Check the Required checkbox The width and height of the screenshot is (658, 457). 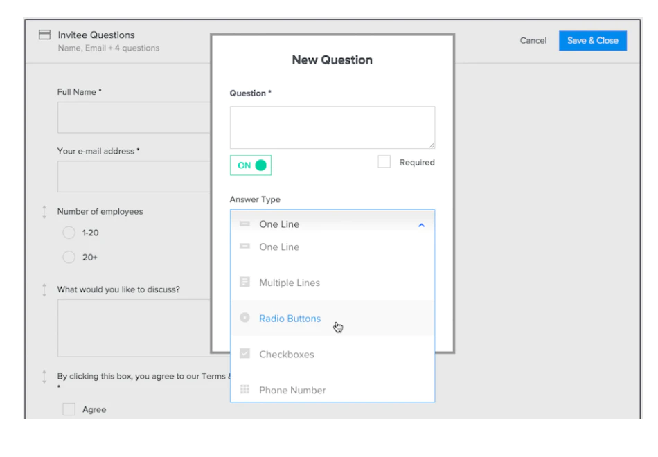tap(384, 162)
